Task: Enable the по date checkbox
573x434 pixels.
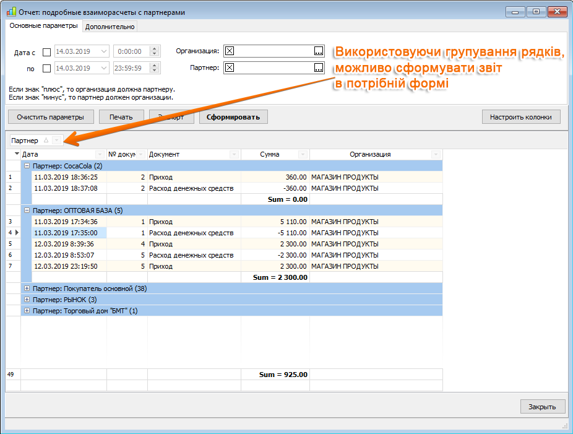Action: [x=47, y=68]
